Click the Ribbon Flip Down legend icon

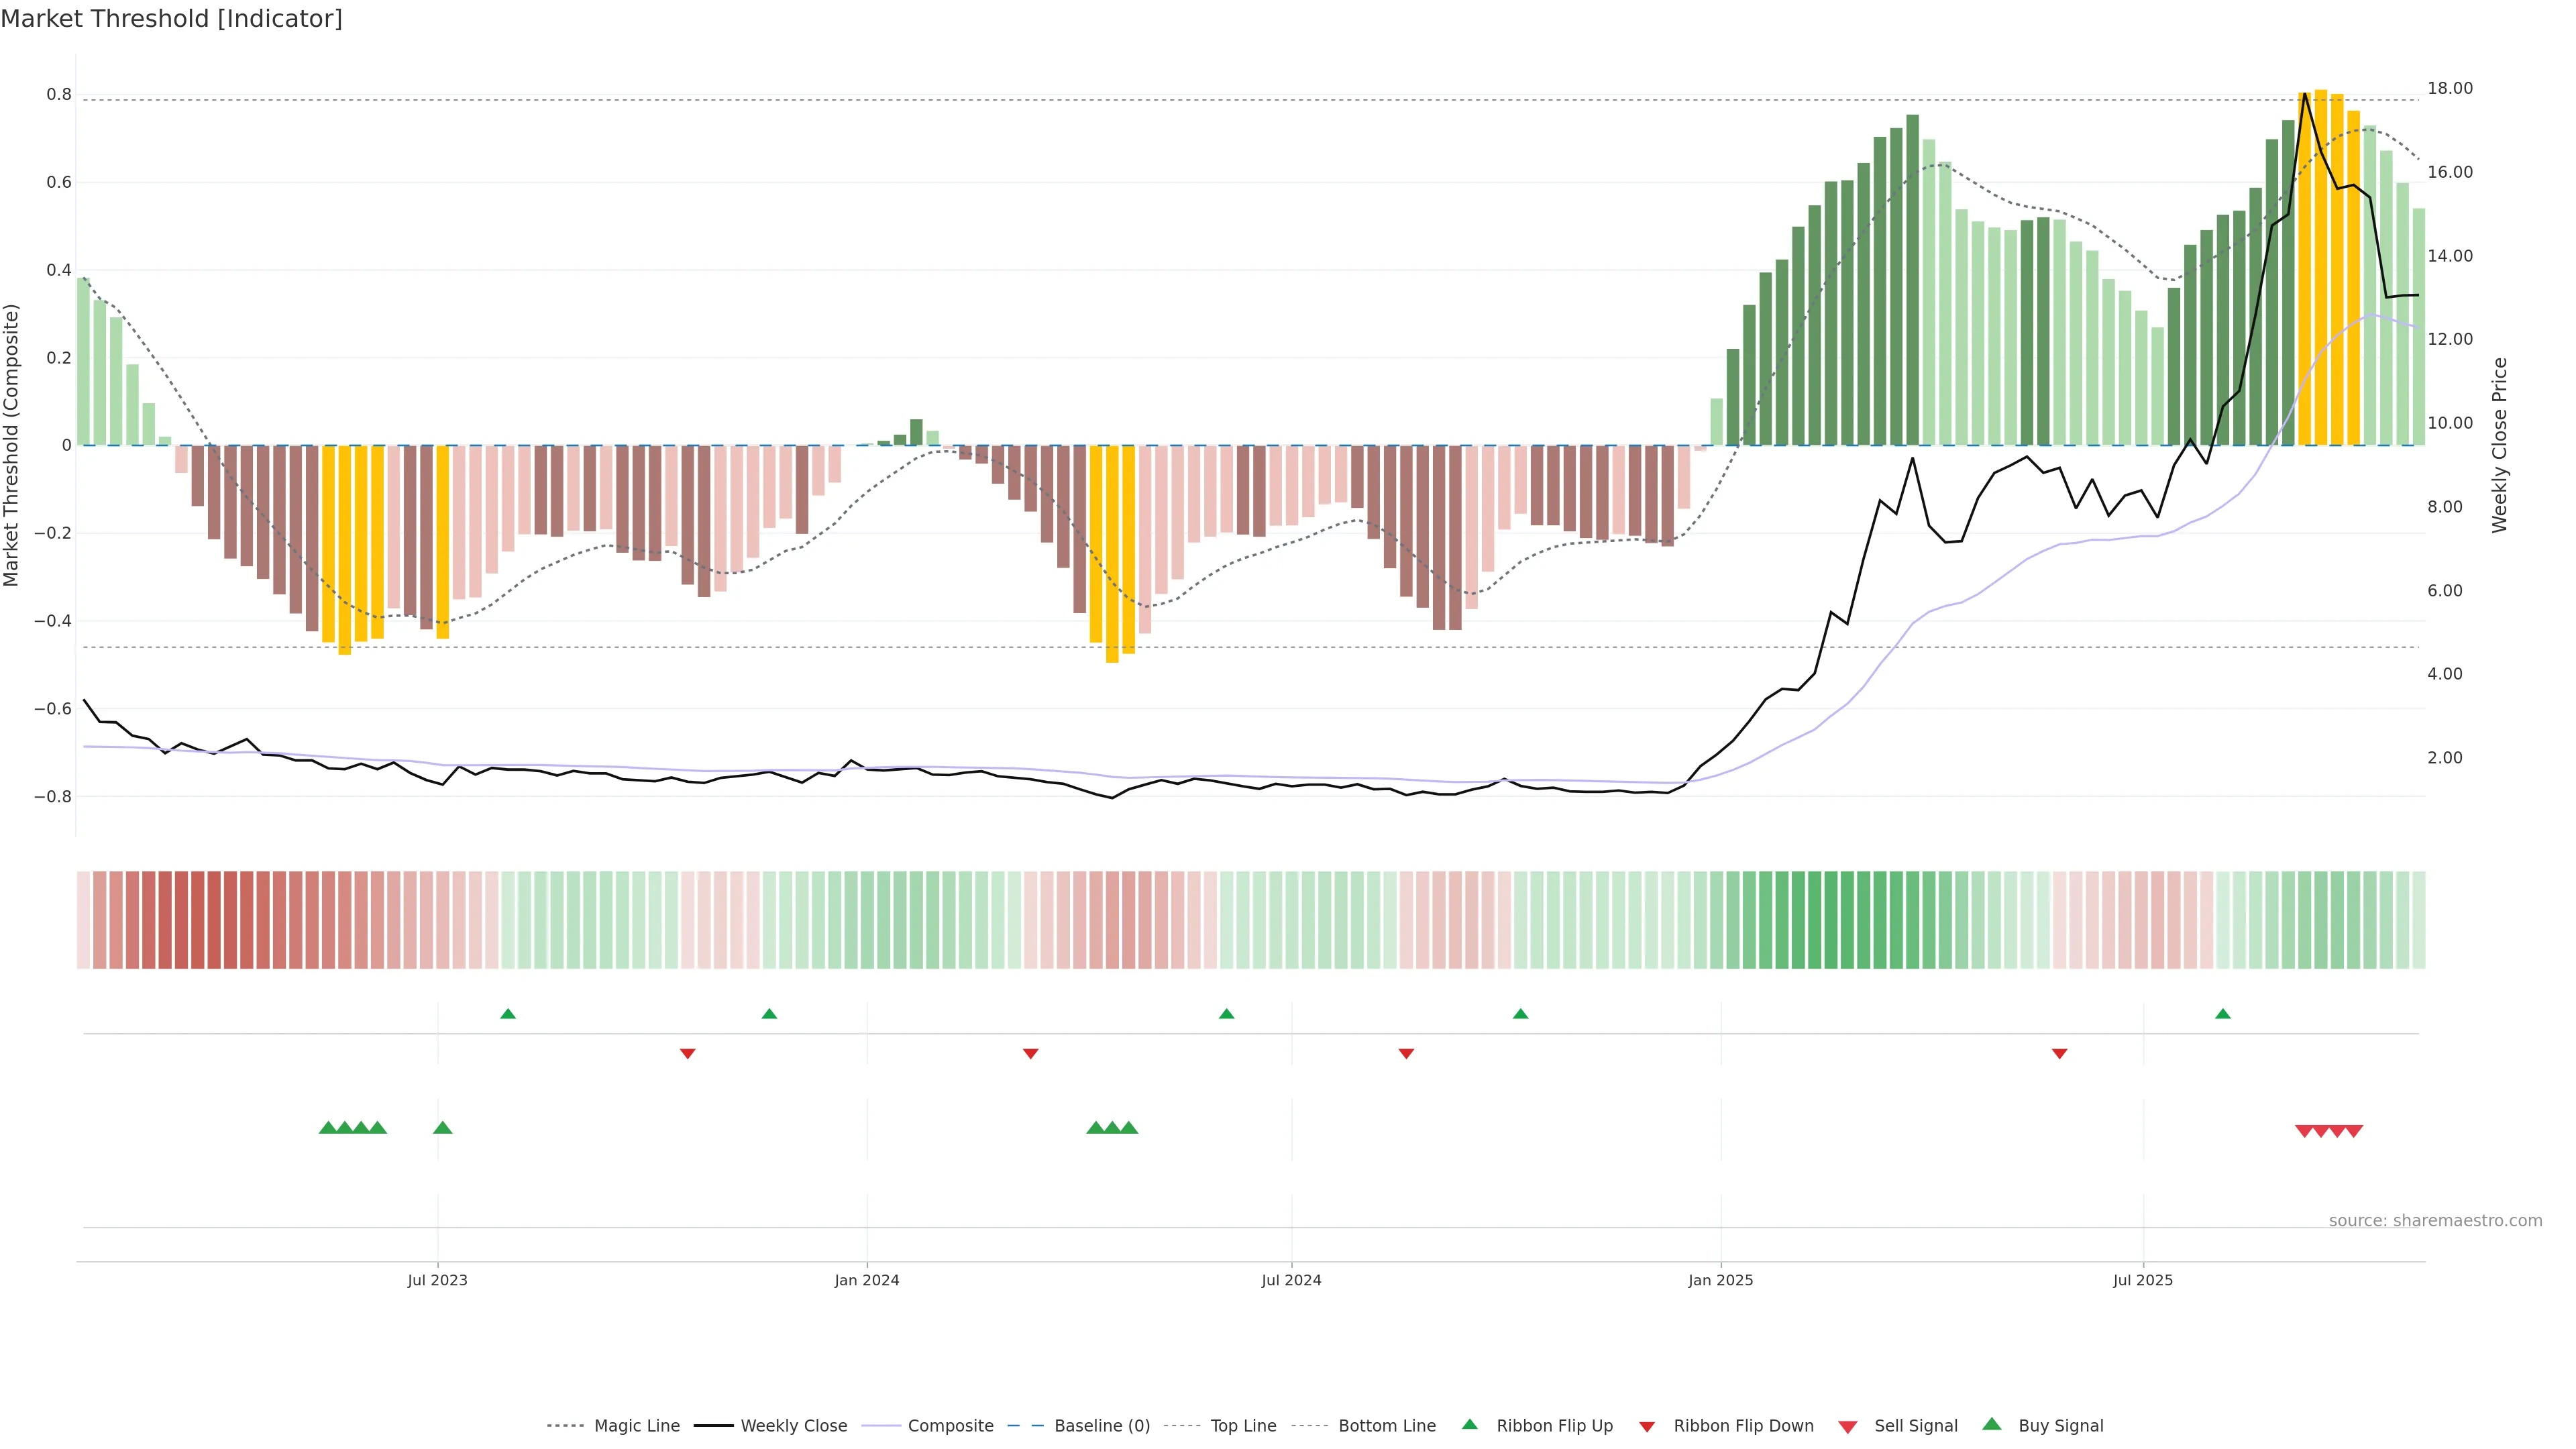pyautogui.click(x=1647, y=1427)
